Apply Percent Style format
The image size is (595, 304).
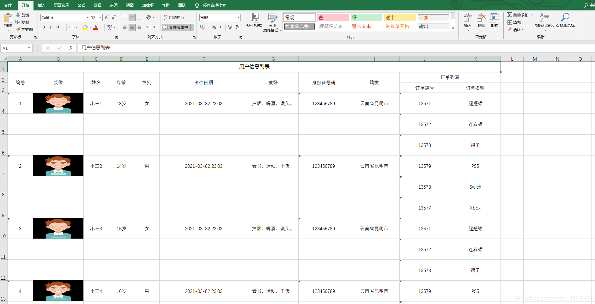tap(214, 27)
